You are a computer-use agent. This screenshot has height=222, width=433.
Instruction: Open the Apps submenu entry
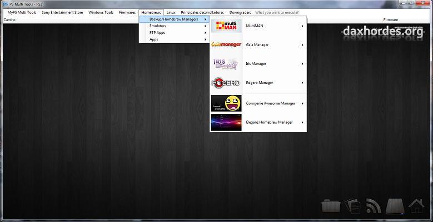pos(173,39)
